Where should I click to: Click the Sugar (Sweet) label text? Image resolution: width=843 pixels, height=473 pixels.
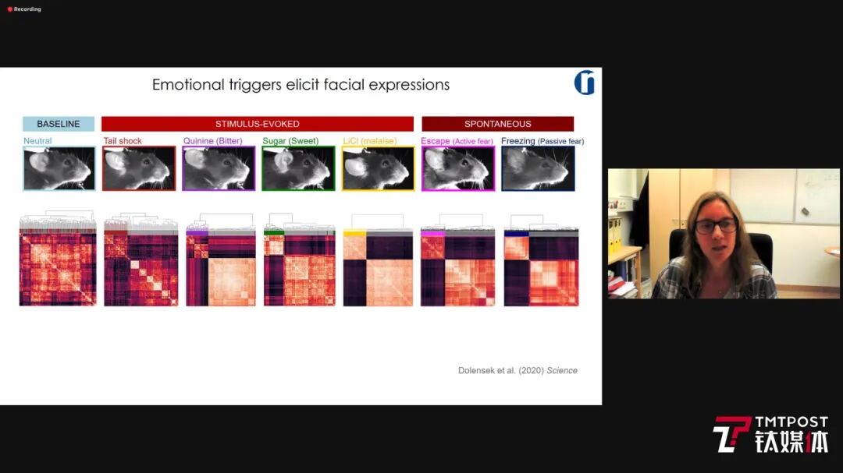[x=290, y=141]
